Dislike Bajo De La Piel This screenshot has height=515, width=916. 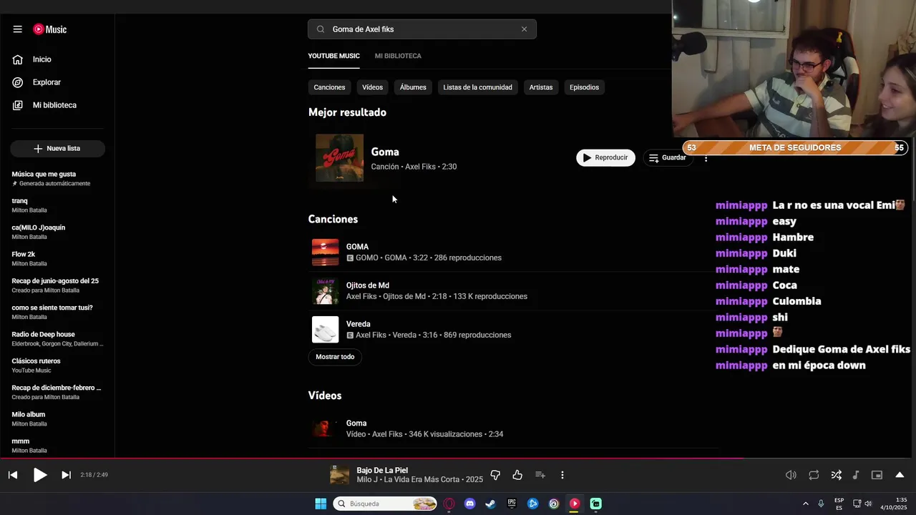pyautogui.click(x=495, y=475)
